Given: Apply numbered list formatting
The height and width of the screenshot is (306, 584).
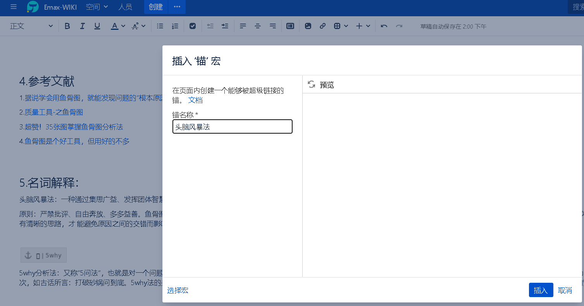Looking at the screenshot, I should pos(175,26).
